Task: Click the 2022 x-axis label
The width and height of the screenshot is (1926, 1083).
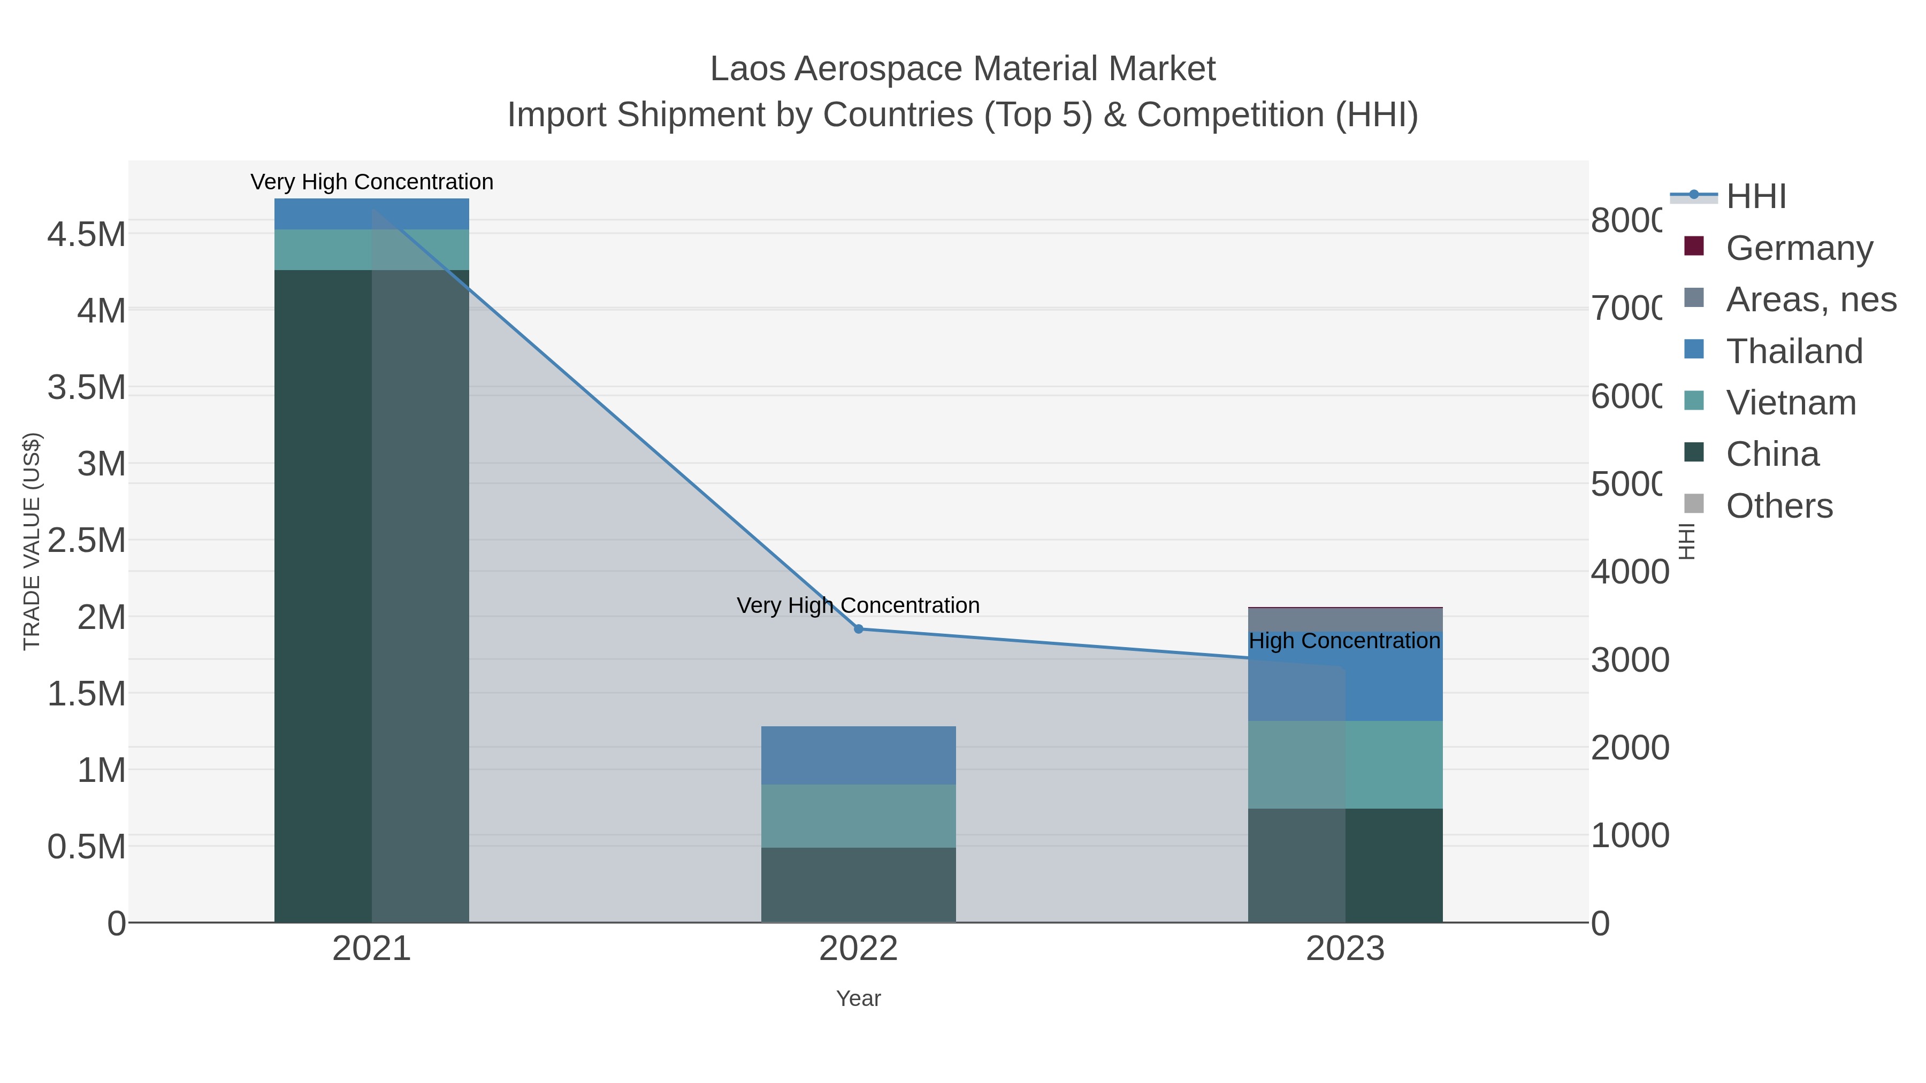Action: coord(858,949)
